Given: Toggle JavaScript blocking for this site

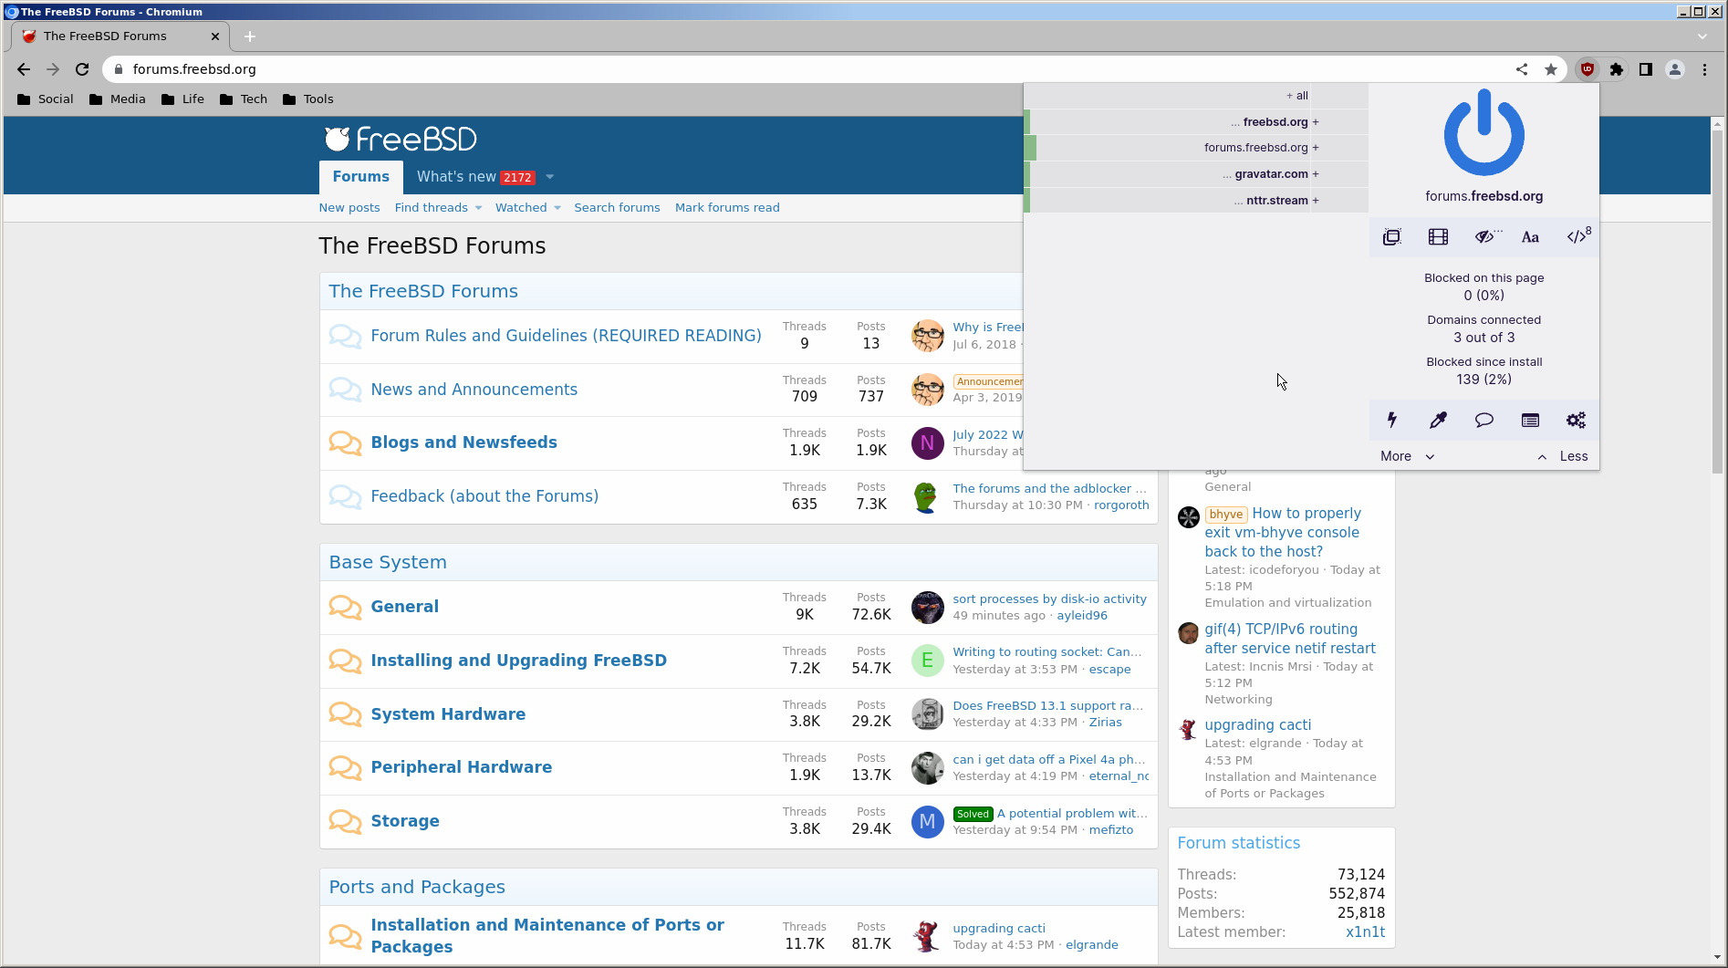Looking at the screenshot, I should pyautogui.click(x=1577, y=237).
